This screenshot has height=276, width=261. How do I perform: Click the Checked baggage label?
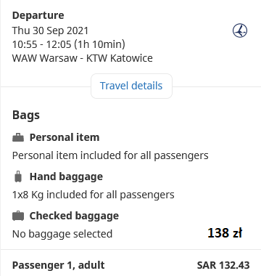tap(74, 216)
